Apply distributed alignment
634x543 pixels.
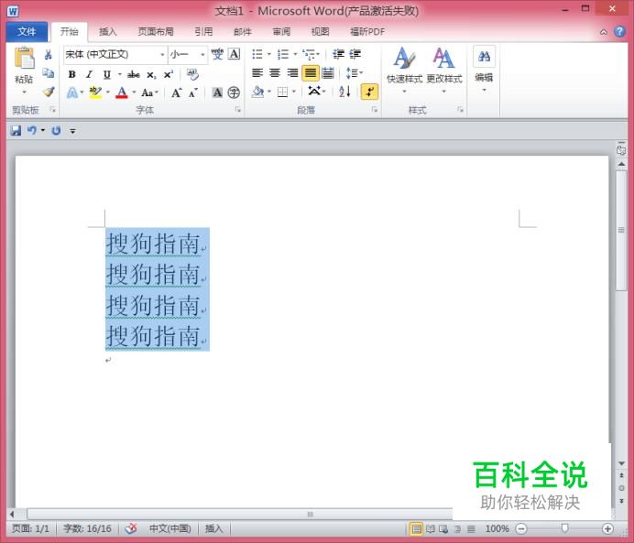pos(328,72)
